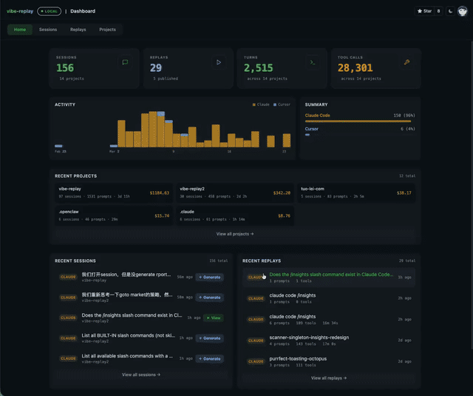Viewport: 473px width, 396px height.
Task: Generate replay for 我们重新思考 row
Action: [210, 298]
